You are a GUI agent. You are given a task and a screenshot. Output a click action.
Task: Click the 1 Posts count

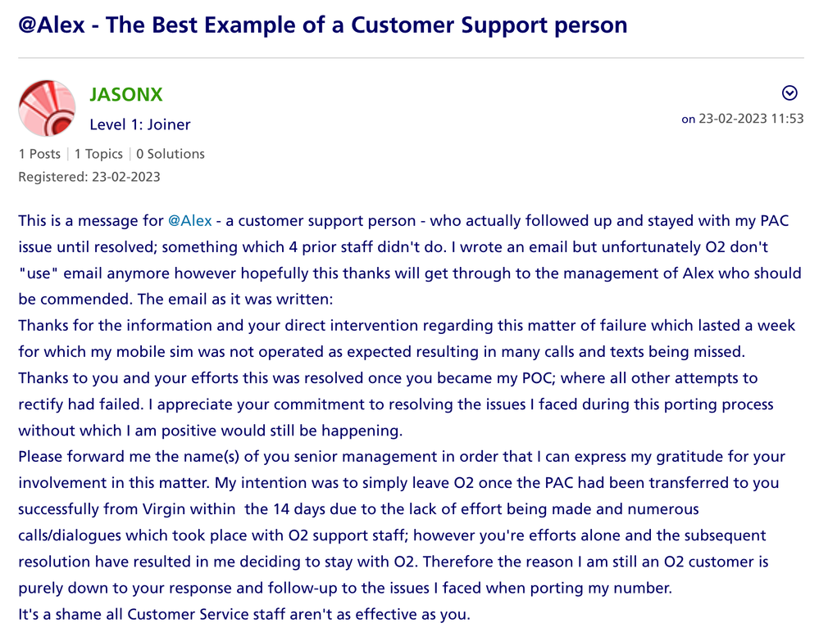(x=39, y=154)
